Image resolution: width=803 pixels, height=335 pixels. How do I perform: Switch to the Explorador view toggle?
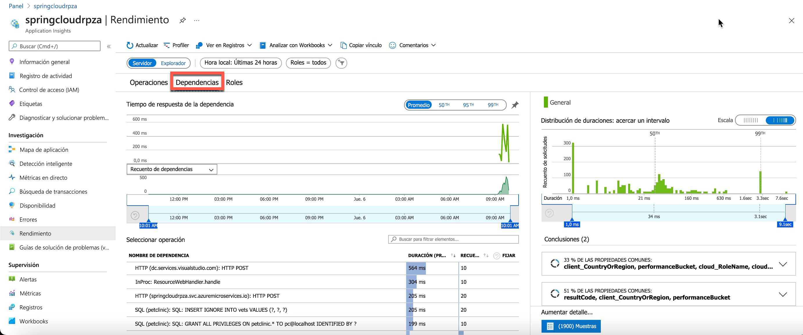pyautogui.click(x=173, y=63)
